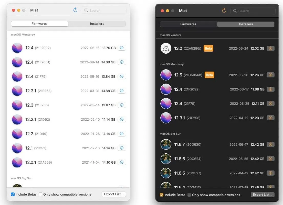Select the macOS Ventura 13.0 app icon thumbnail

(166, 48)
